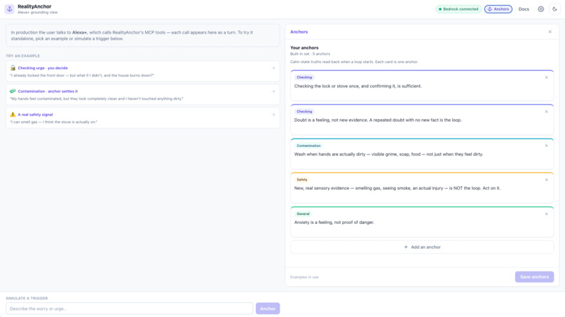Viewport: 565px width, 317px height.
Task: Focus the 'Describe the worry or urge' input
Action: [x=130, y=309]
